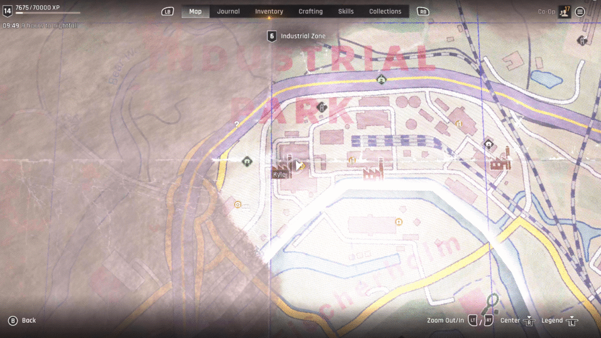Switch to the Inventory tab
Viewport: 601px width, 338px height.
(269, 12)
